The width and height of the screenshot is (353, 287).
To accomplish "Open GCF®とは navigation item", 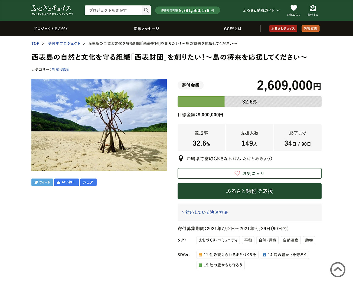I will [233, 29].
